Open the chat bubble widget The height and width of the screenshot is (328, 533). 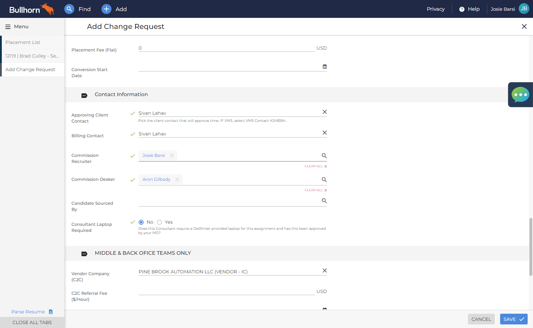(x=520, y=95)
